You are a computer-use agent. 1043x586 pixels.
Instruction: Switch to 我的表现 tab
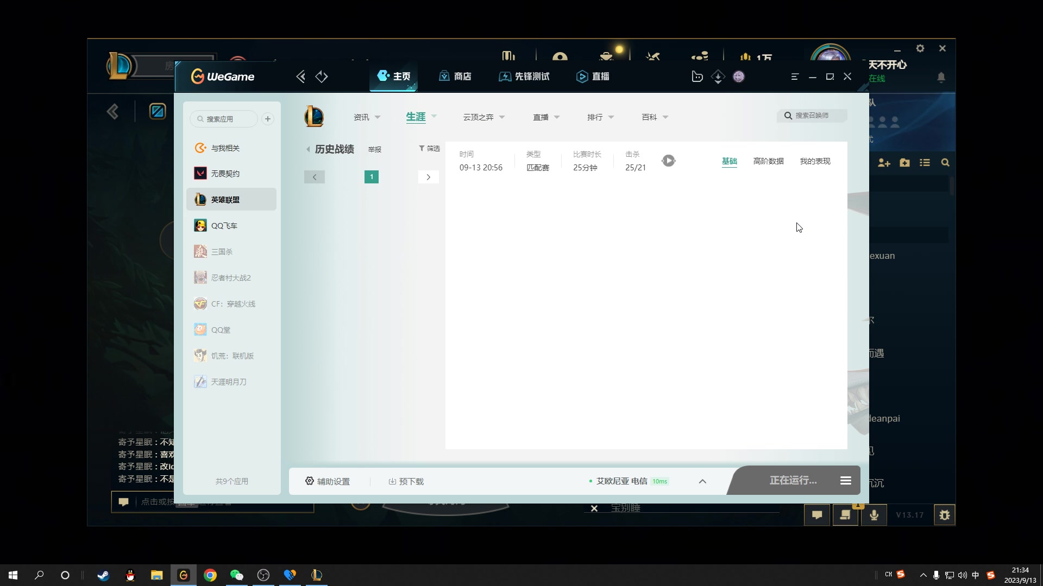(815, 161)
